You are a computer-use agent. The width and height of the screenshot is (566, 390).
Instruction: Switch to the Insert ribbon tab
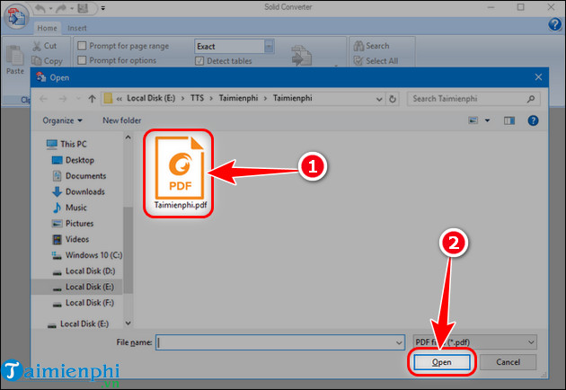(x=77, y=28)
